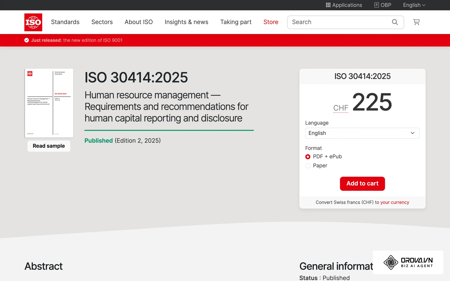Click the Abstract section heading
This screenshot has width=450, height=281.
pyautogui.click(x=44, y=266)
